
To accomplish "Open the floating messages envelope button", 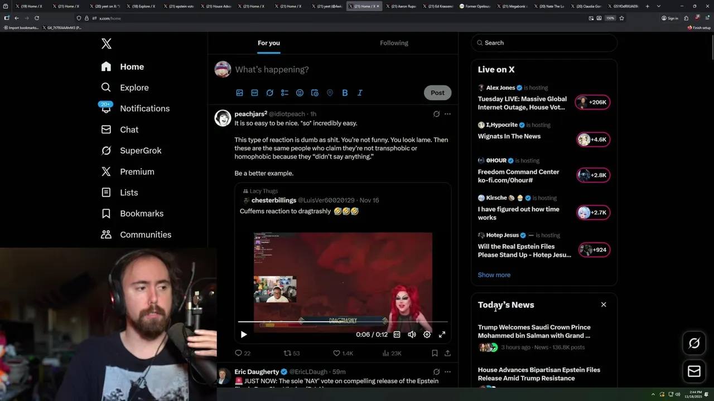I will pos(694,371).
